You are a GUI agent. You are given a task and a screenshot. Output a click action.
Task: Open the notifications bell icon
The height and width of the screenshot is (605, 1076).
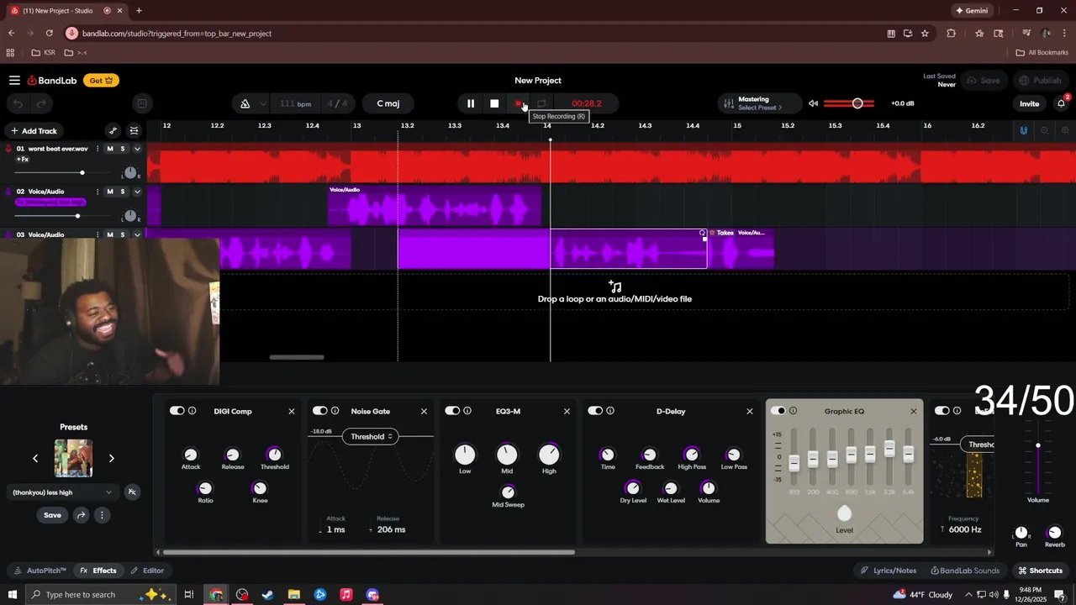click(x=1062, y=103)
